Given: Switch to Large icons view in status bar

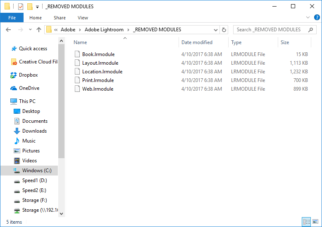Looking at the screenshot, I should coord(315,222).
